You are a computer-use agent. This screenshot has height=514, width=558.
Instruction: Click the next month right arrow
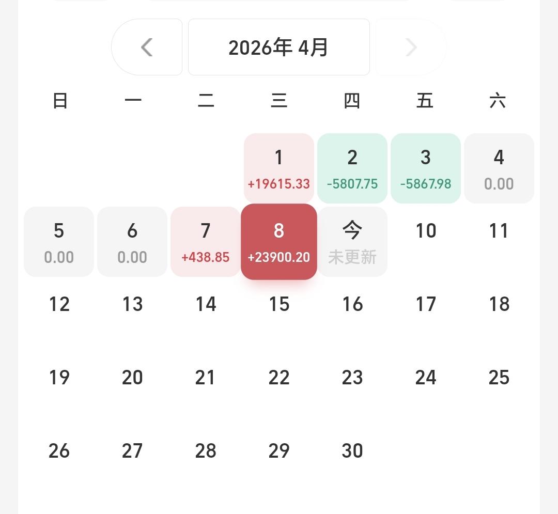(x=411, y=48)
